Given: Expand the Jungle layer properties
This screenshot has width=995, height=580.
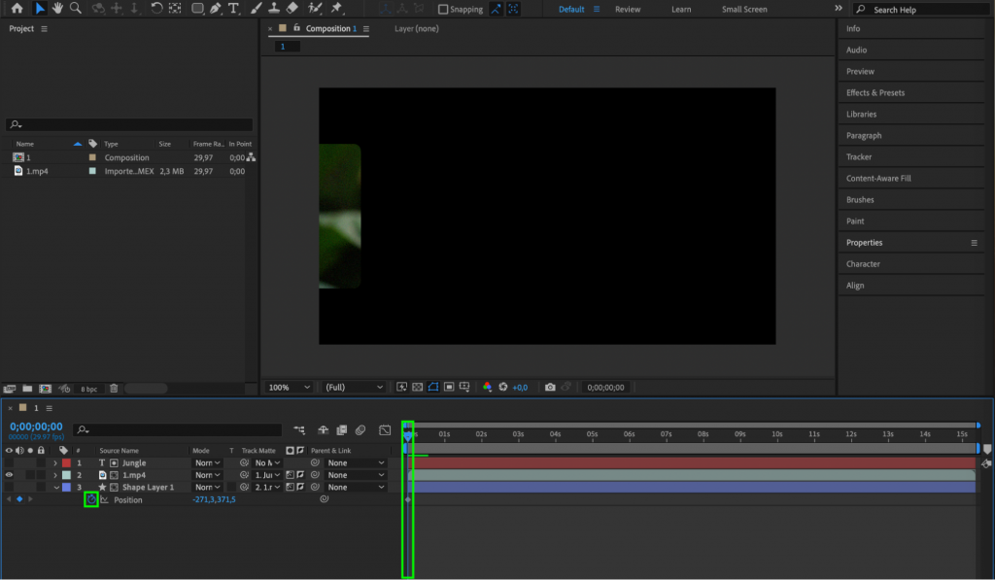Looking at the screenshot, I should 55,462.
